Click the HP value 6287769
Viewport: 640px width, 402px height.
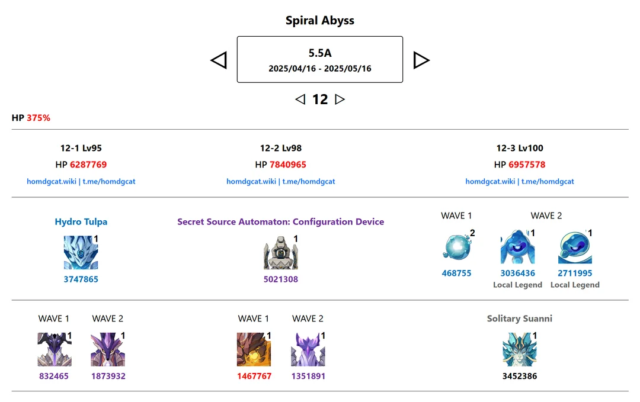(x=88, y=165)
